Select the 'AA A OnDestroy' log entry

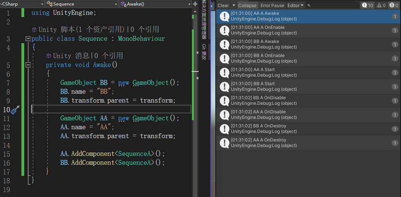point(308,143)
